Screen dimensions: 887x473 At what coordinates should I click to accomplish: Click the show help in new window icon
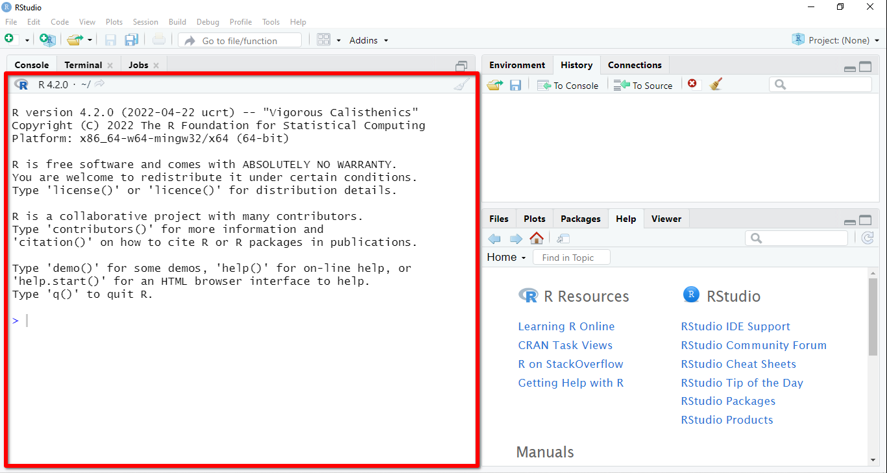pos(563,239)
